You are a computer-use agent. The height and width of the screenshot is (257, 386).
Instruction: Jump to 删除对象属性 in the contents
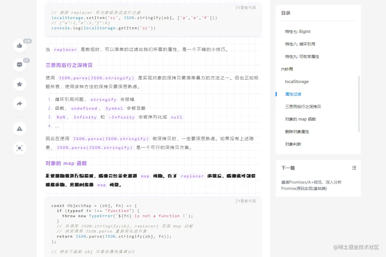coord(297,132)
